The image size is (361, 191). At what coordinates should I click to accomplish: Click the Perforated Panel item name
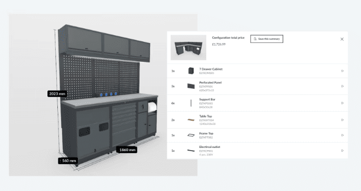pyautogui.click(x=210, y=83)
